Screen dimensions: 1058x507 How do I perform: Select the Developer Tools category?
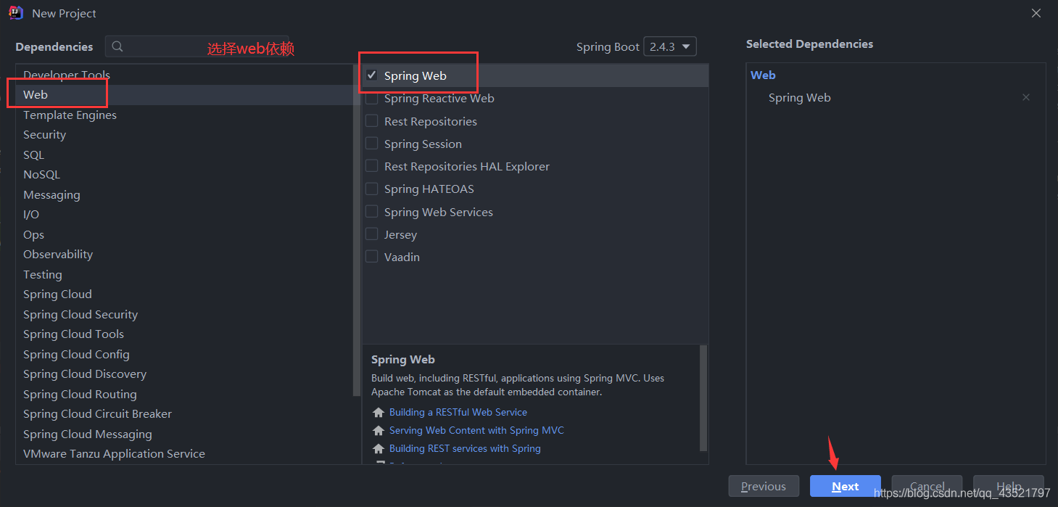(184, 75)
